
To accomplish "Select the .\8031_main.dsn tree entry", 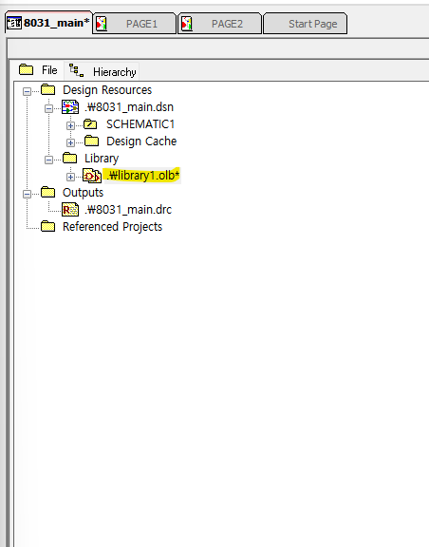I will [x=129, y=107].
